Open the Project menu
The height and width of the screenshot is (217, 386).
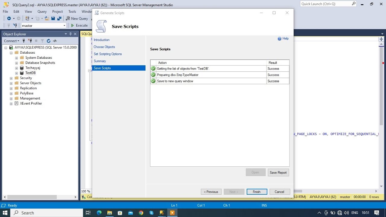57,11
